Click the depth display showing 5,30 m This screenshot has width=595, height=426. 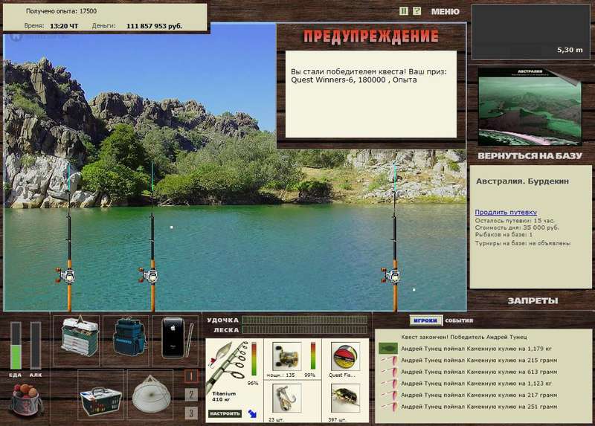530,32
